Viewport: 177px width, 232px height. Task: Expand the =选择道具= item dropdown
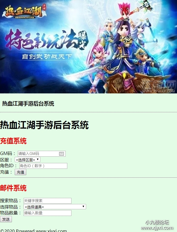click(55, 207)
